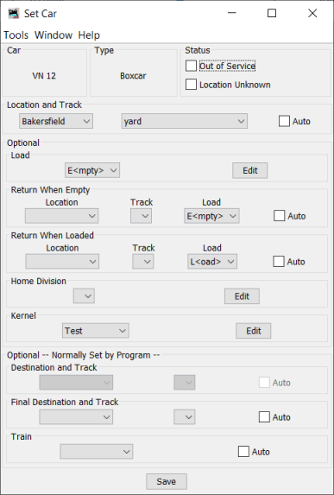This screenshot has width=334, height=495.
Task: Open the Kernel Test dropdown
Action: [x=96, y=331]
